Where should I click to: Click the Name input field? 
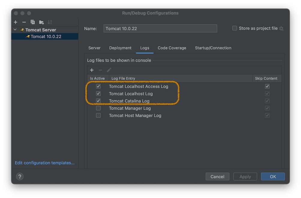[160, 29]
